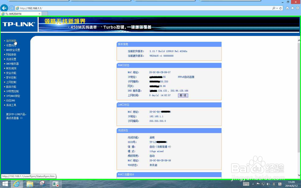Click the 英 language indicator in taskbar
301x188 pixels.
274,184
